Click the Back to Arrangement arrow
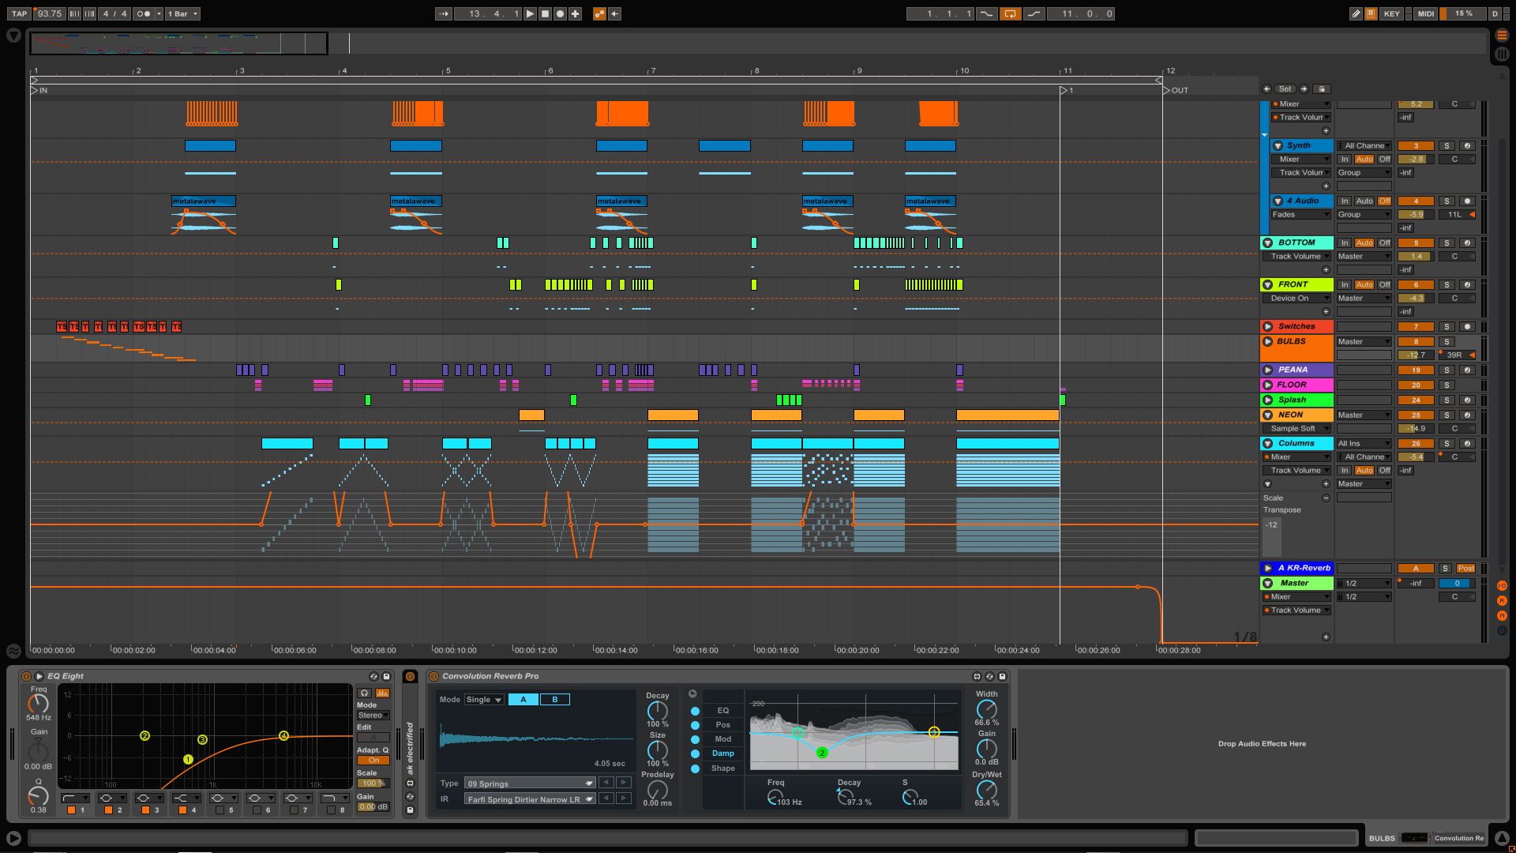This screenshot has width=1516, height=853. (x=615, y=13)
